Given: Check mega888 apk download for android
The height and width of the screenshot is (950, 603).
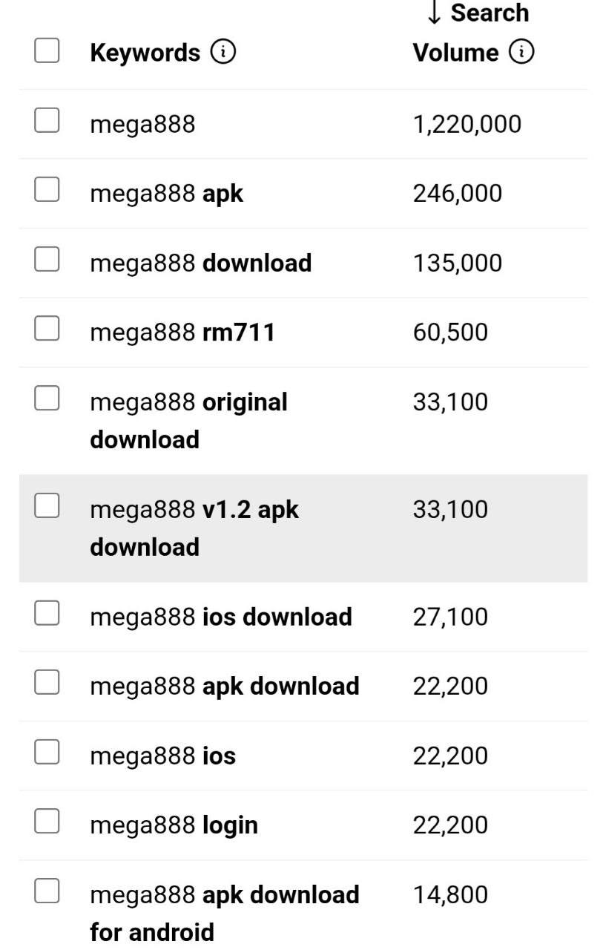Looking at the screenshot, I should pyautogui.click(x=47, y=891).
